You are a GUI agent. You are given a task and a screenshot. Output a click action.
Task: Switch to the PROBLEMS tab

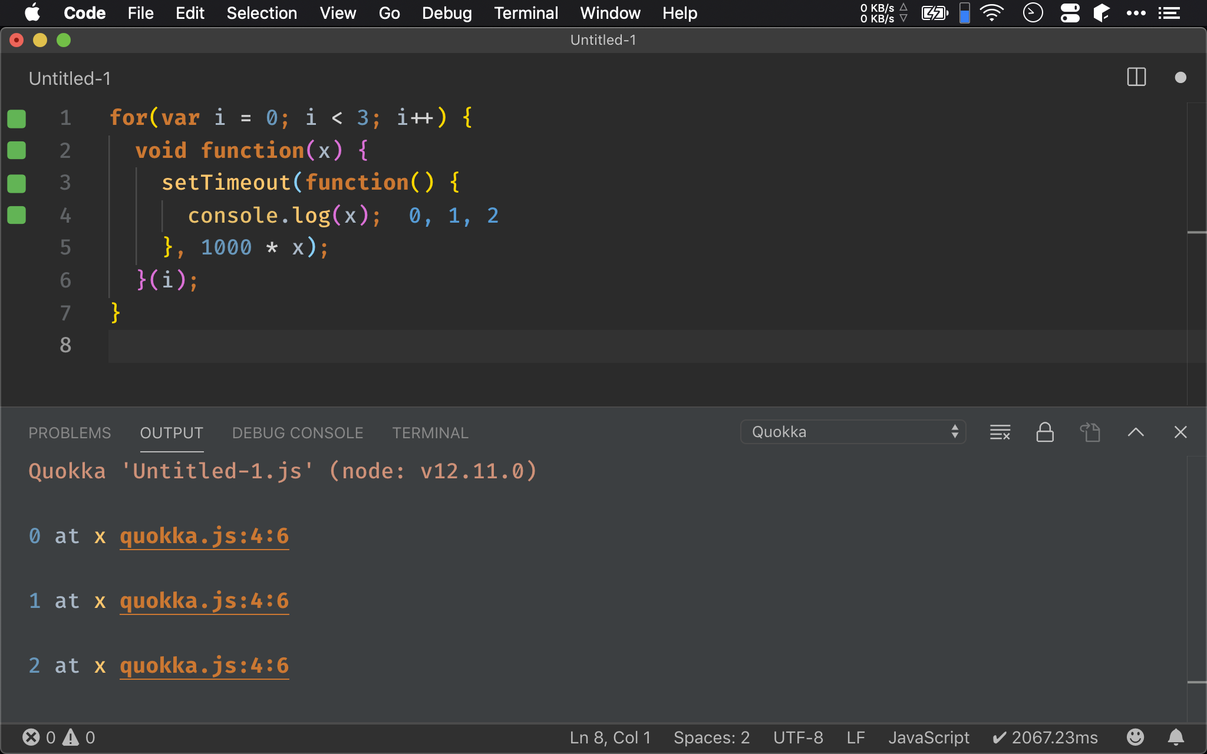click(x=70, y=432)
